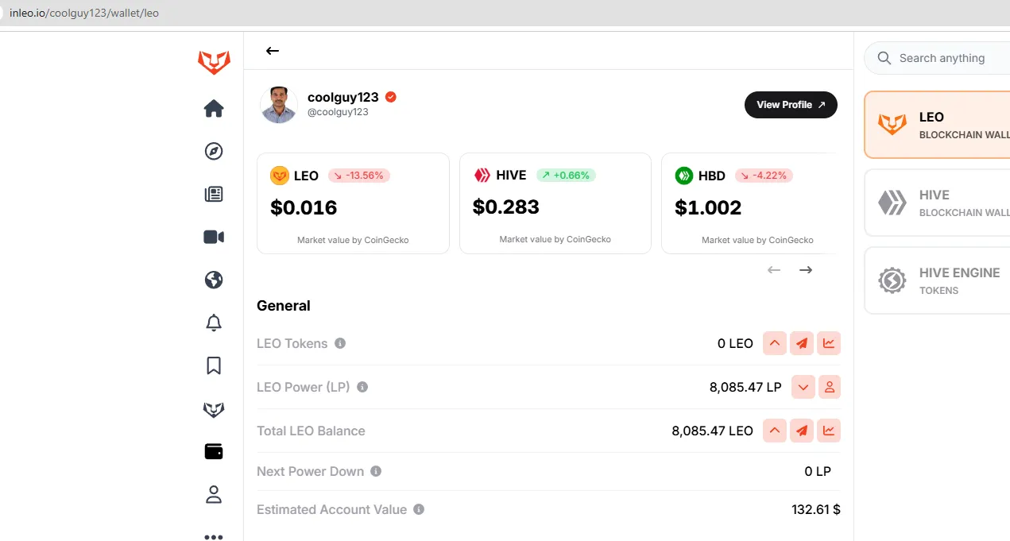The width and height of the screenshot is (1010, 541).
Task: Open the small lion premium icon
Action: pos(214,409)
